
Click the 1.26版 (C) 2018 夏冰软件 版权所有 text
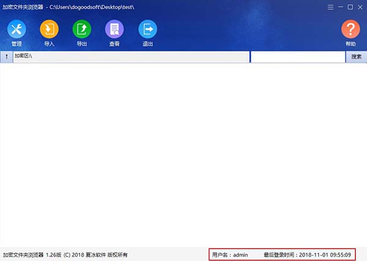tap(87, 255)
